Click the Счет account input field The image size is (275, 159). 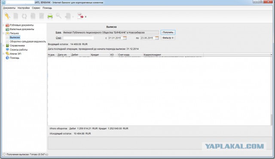click(x=78, y=38)
